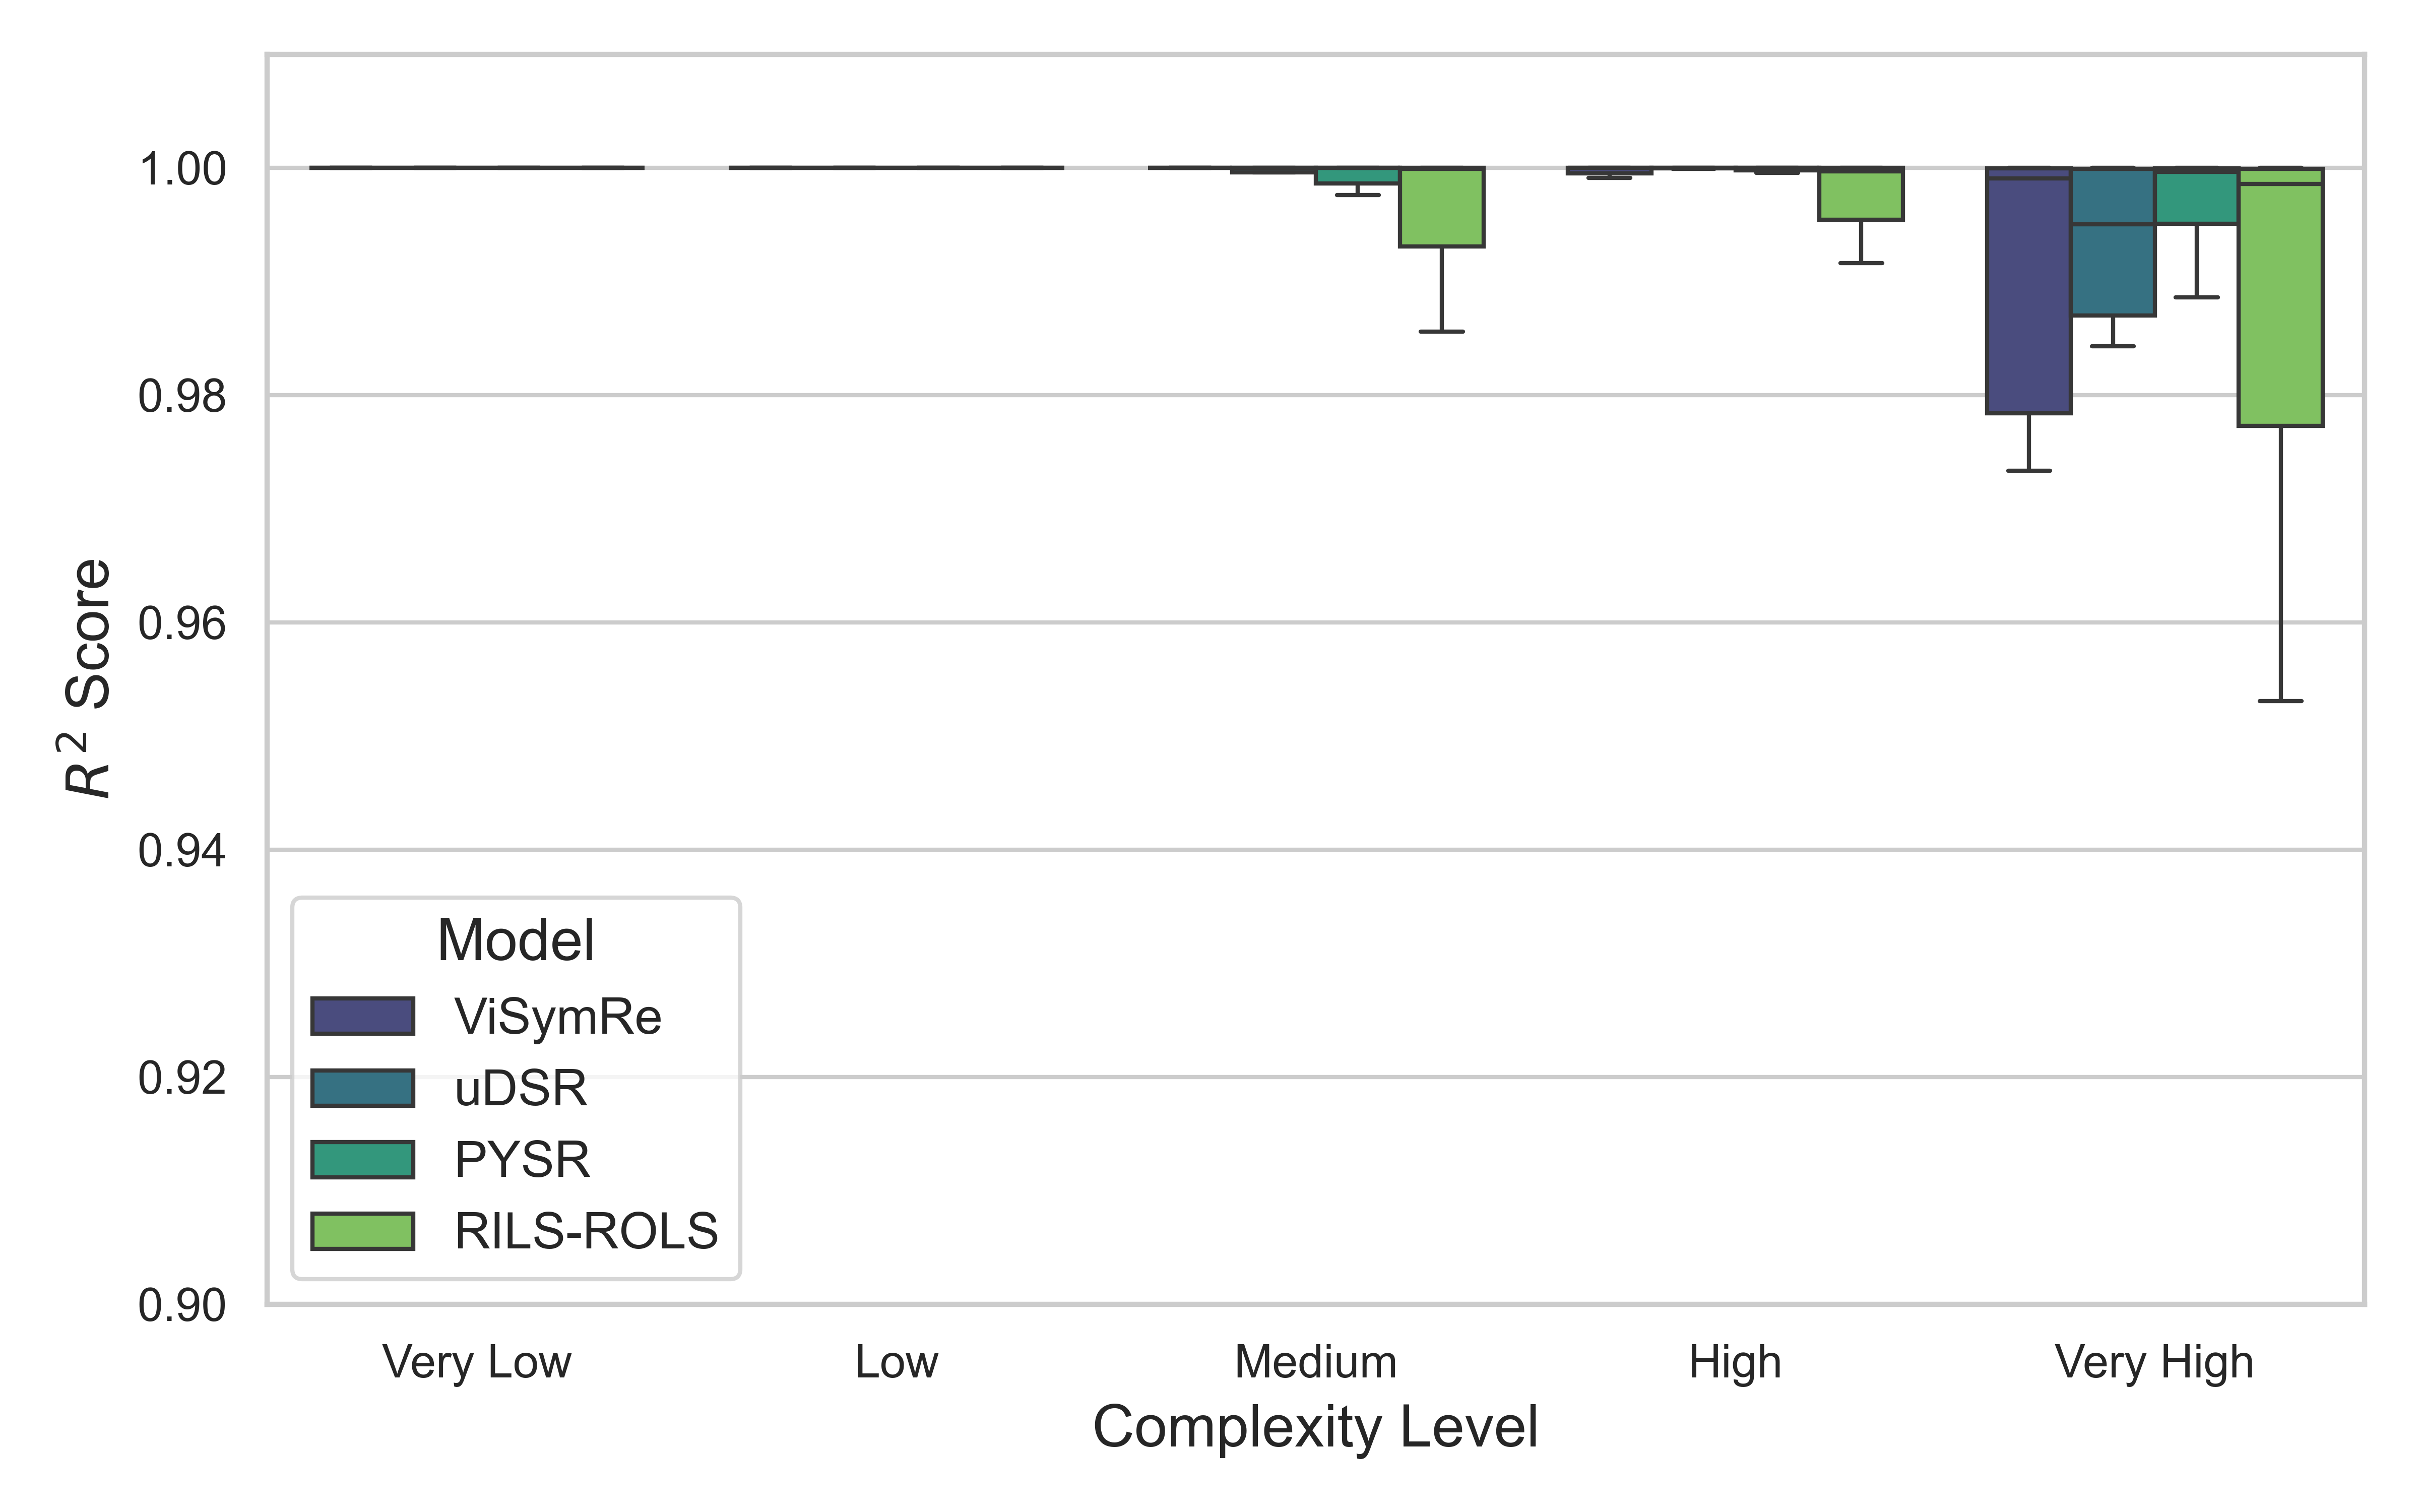This screenshot has width=2419, height=1512.
Task: Click the R² Score y-axis title
Action: pos(88,678)
